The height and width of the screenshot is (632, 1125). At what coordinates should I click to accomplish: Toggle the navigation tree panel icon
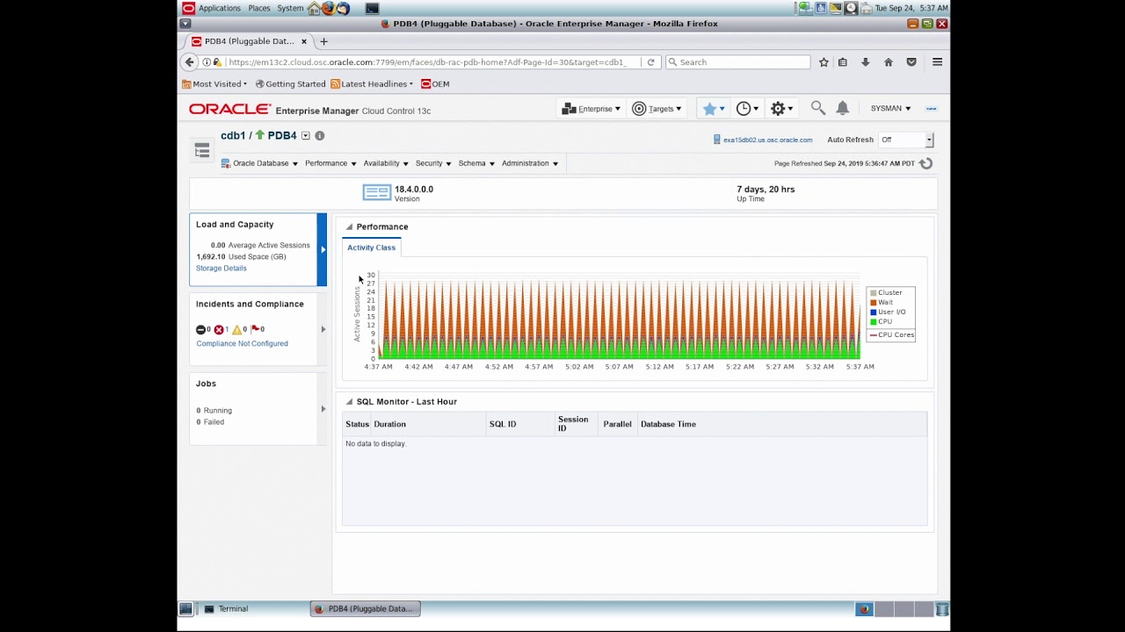[x=202, y=150]
